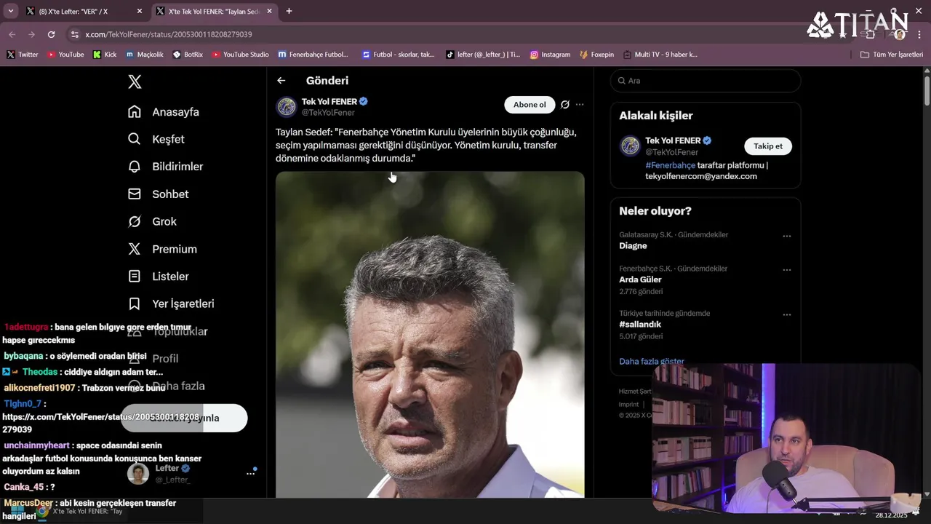This screenshot has width=931, height=524.
Task: Click the browser back button
Action: [x=12, y=34]
